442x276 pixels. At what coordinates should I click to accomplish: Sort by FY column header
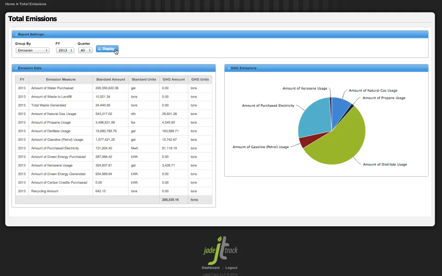pyautogui.click(x=22, y=80)
